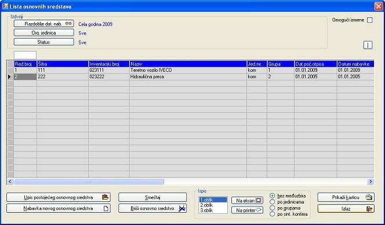Click the exclamation mark button
The width and height of the screenshot is (385, 225).
pos(368,45)
